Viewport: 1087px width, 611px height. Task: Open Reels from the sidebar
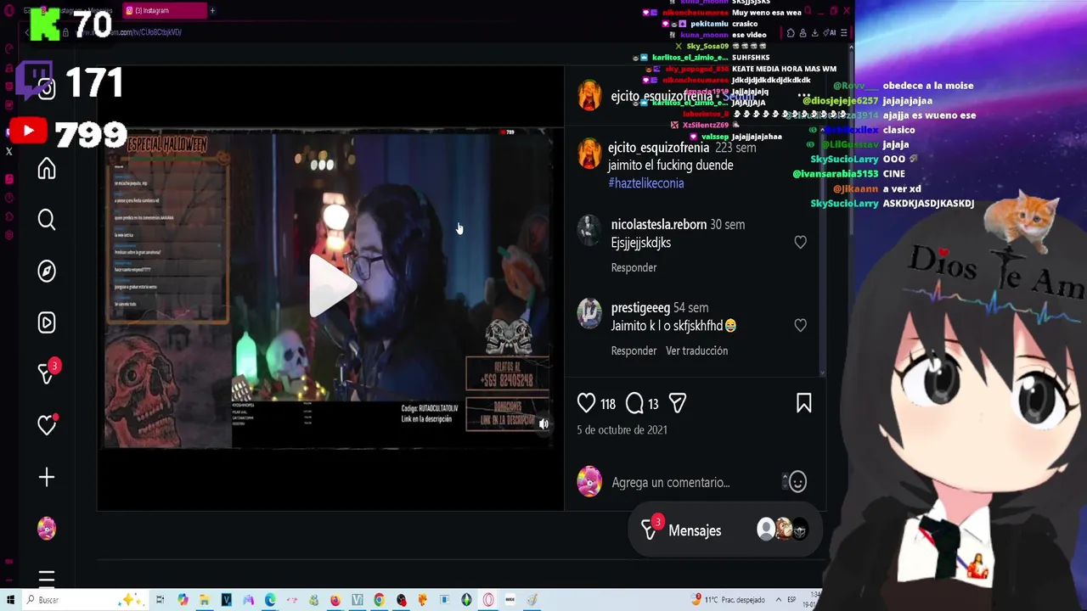pos(47,322)
